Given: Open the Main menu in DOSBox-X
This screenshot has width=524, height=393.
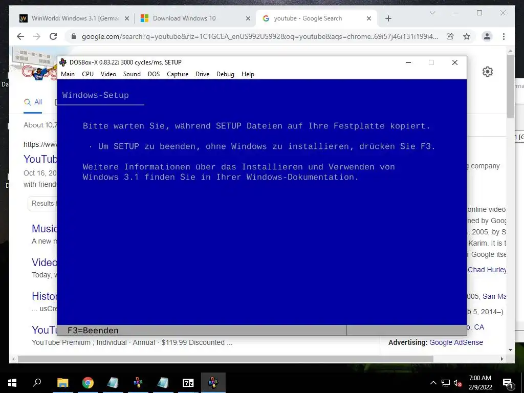Looking at the screenshot, I should click(x=68, y=74).
